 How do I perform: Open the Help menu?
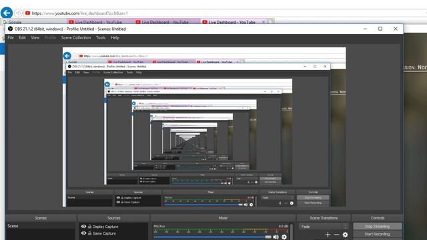click(x=115, y=37)
